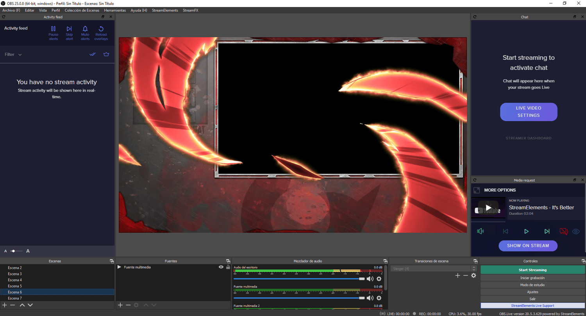Open the StreamFX menu

pyautogui.click(x=191, y=10)
